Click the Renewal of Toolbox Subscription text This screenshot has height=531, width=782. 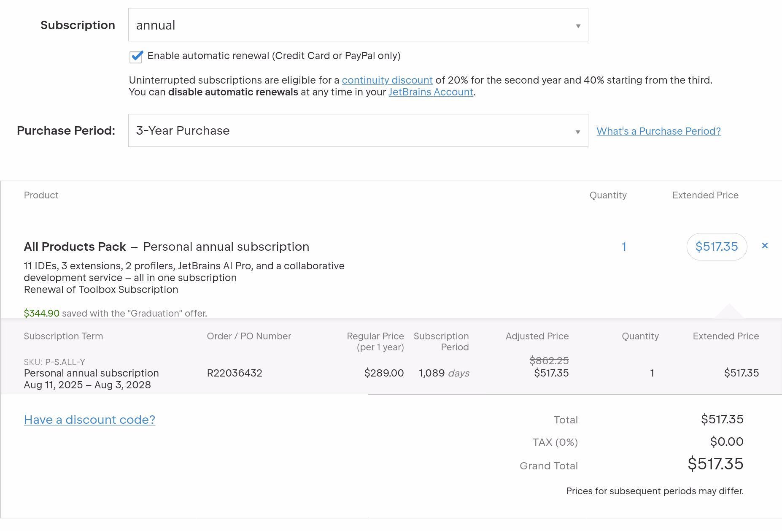(101, 290)
